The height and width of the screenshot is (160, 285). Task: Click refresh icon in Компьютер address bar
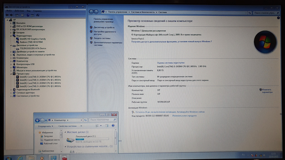[85, 120]
